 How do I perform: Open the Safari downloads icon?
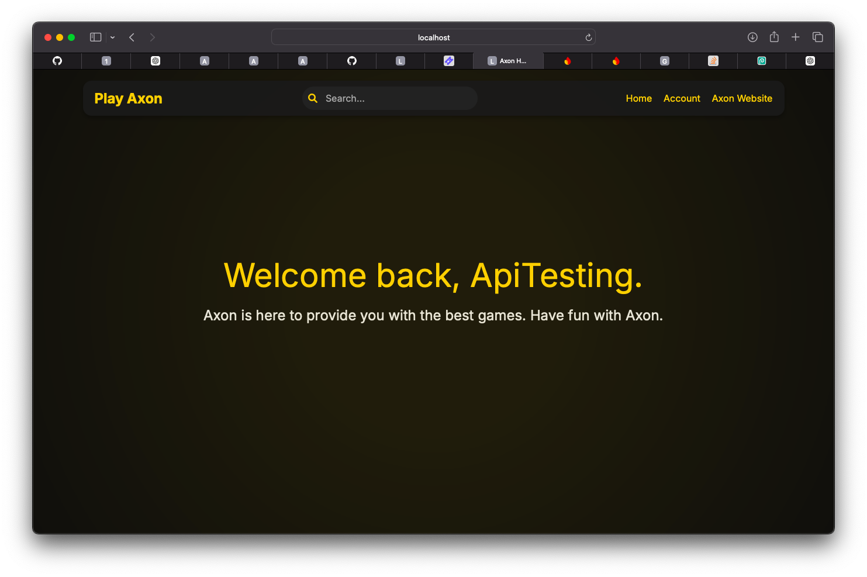pos(752,37)
